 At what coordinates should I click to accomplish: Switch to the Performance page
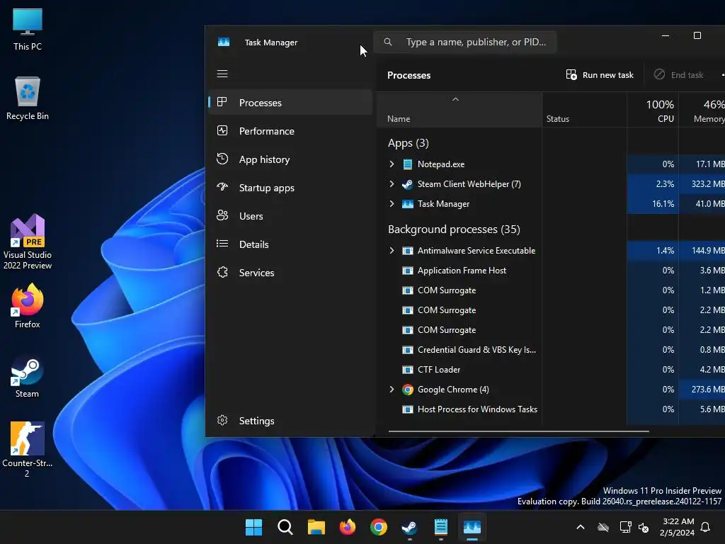pyautogui.click(x=290, y=131)
